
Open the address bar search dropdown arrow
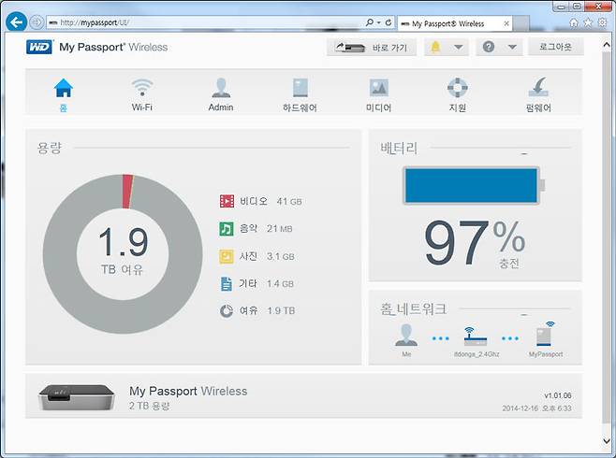pos(380,21)
